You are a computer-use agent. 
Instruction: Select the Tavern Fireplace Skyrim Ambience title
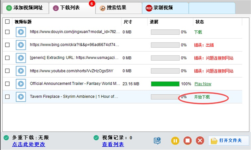(x=74, y=96)
